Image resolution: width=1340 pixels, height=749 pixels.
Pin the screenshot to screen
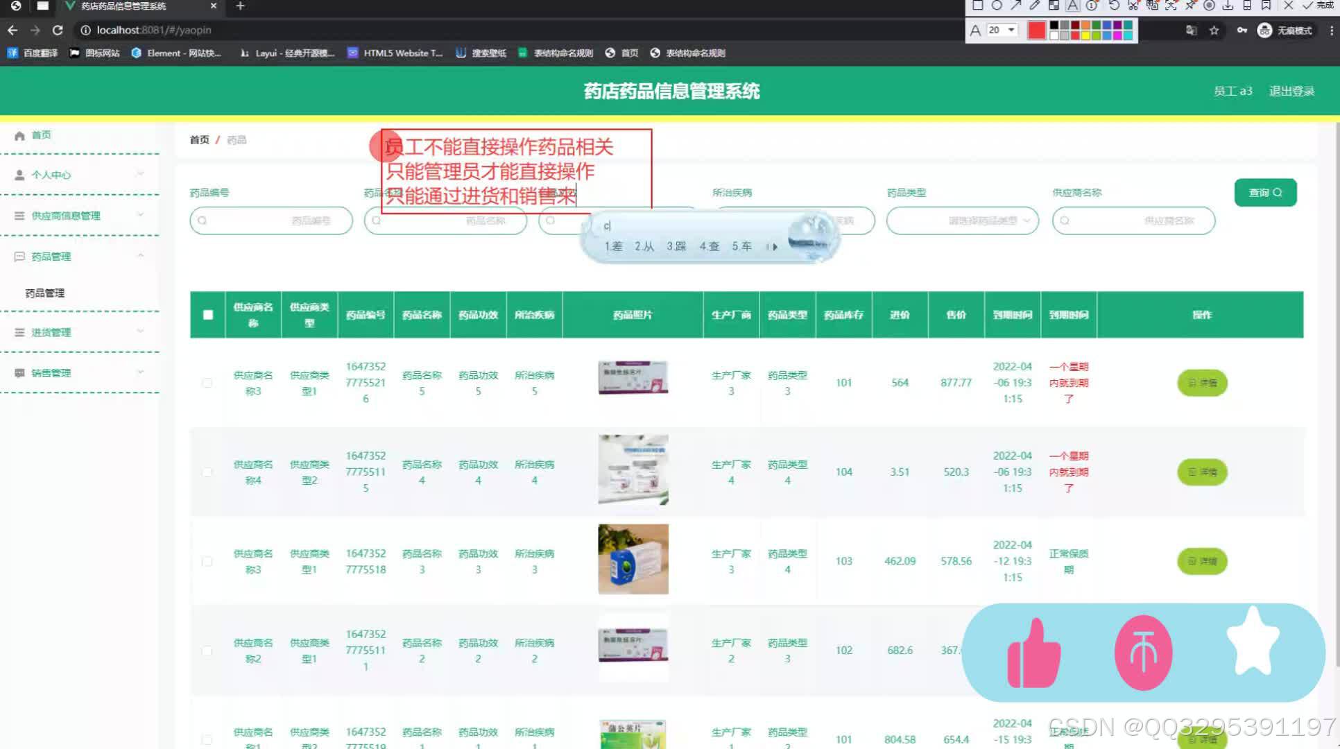[1190, 5]
